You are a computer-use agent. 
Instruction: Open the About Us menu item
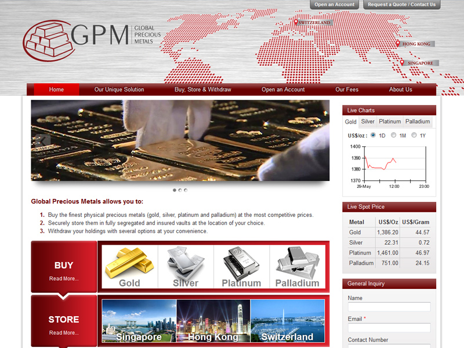(400, 89)
